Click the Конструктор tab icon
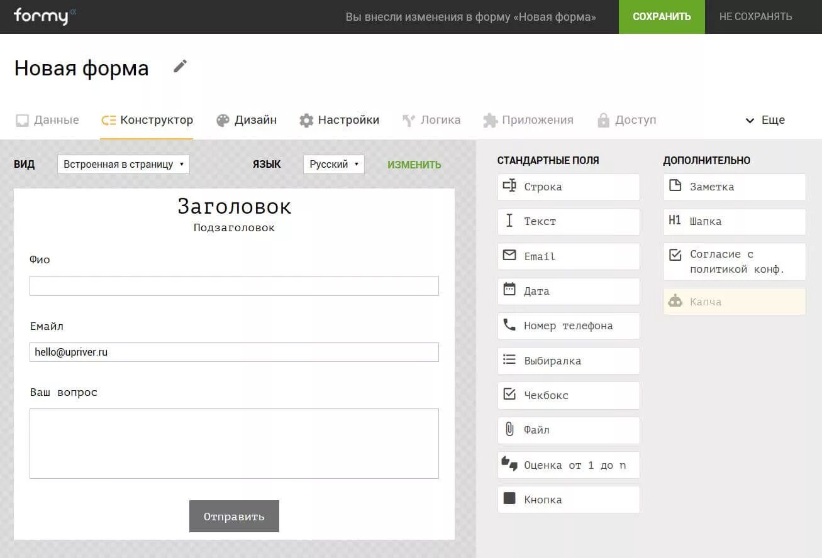The height and width of the screenshot is (558, 822). click(108, 121)
